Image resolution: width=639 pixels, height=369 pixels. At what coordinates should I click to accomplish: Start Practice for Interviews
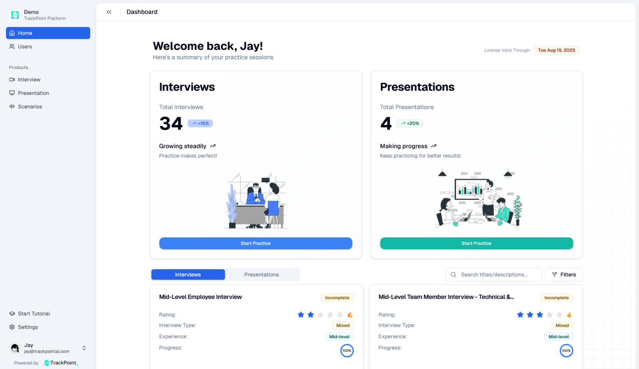coord(256,243)
